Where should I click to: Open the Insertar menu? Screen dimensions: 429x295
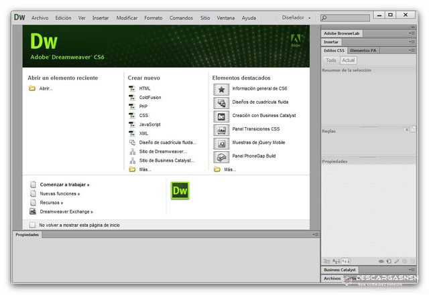coord(101,18)
